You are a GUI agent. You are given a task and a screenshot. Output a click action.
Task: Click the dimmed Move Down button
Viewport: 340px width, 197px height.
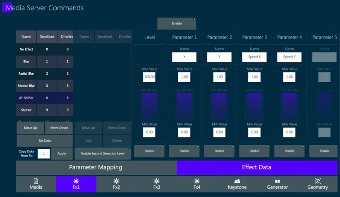pyautogui.click(x=117, y=128)
